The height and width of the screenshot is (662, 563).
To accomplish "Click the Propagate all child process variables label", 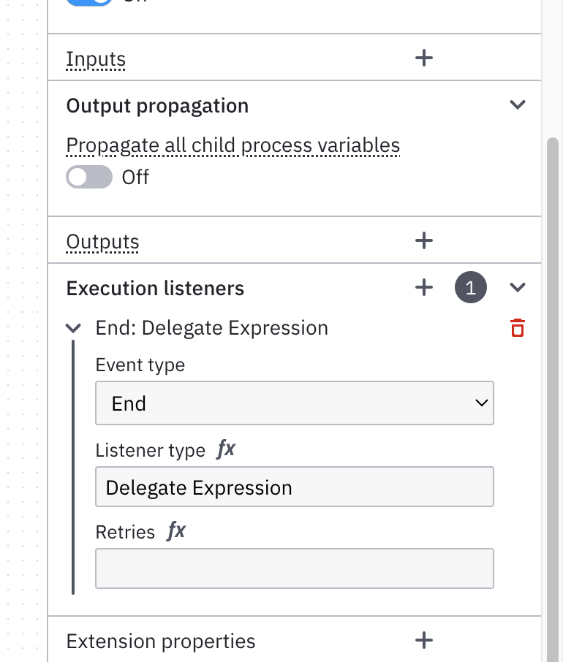I will pos(233,145).
